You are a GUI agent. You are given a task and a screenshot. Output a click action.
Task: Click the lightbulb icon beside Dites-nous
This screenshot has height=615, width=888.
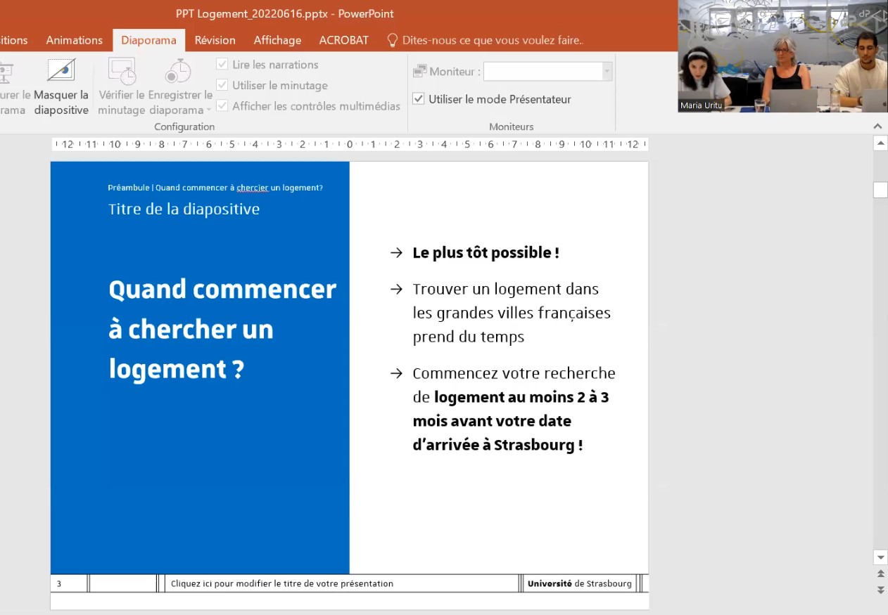[393, 40]
